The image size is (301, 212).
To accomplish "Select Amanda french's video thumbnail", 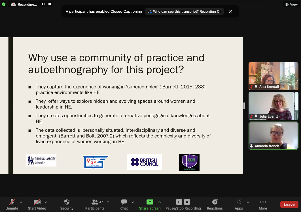I will (x=273, y=135).
